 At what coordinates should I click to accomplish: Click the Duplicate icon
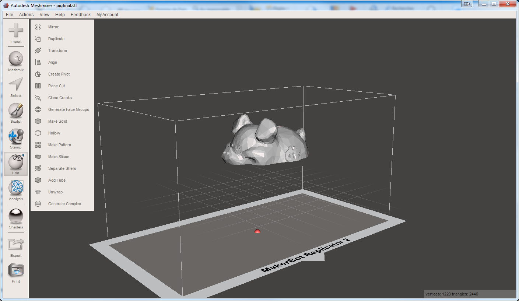[38, 39]
